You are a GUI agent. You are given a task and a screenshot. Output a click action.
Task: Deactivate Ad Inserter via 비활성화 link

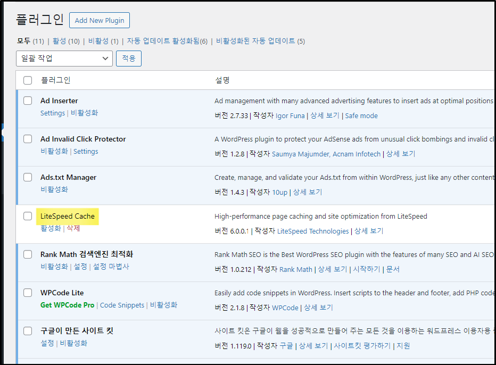[84, 113]
